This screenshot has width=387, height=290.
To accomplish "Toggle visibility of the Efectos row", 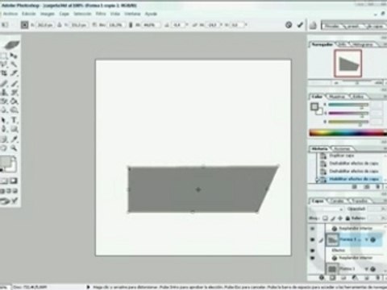I will pyautogui.click(x=312, y=251).
